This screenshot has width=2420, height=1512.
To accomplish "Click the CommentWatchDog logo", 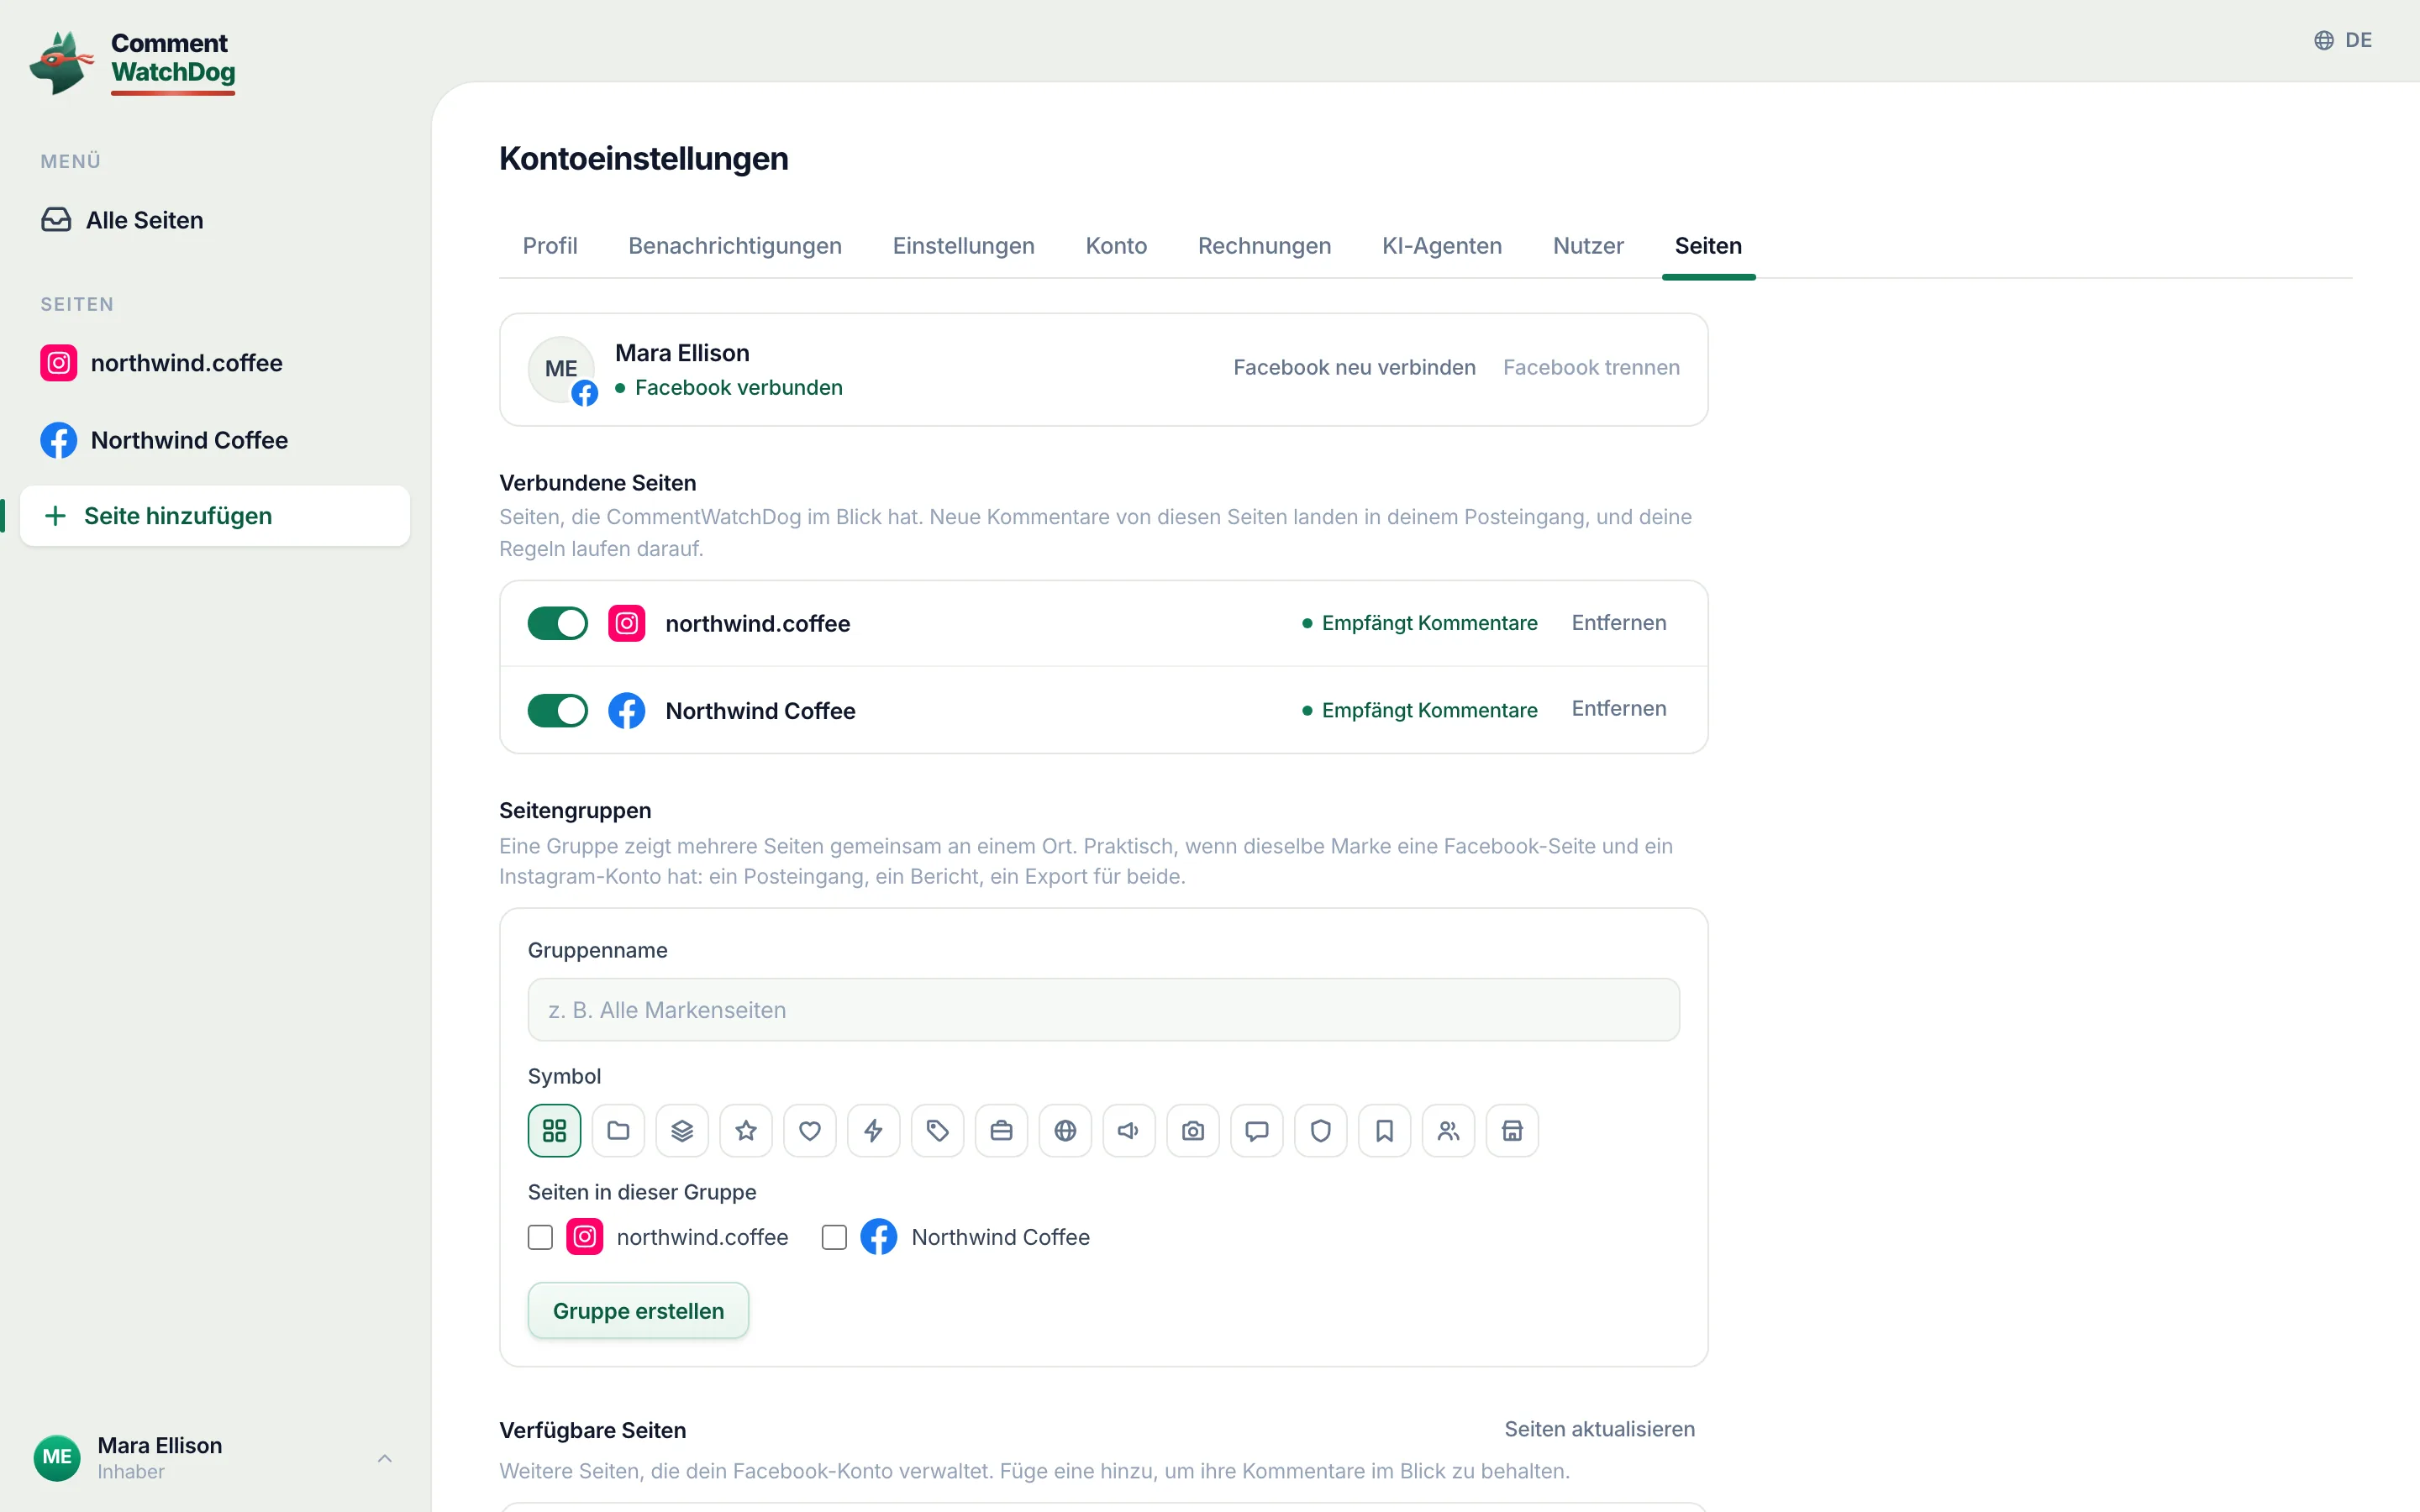I will coord(133,62).
